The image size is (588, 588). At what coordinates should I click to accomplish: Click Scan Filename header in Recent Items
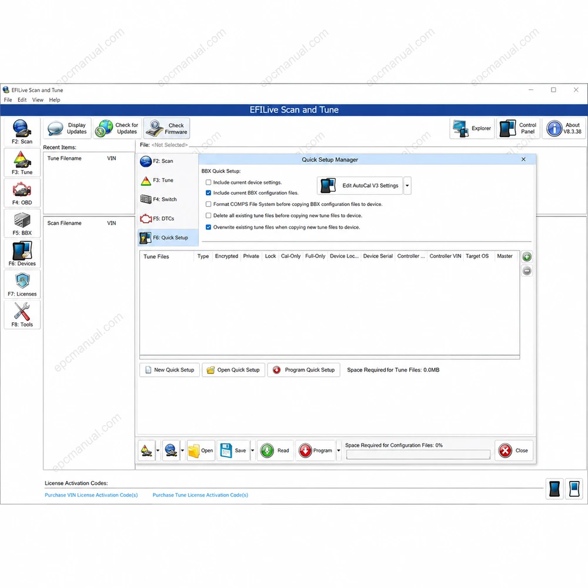tap(65, 223)
